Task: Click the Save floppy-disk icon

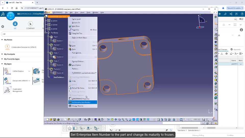Action: (55, 120)
